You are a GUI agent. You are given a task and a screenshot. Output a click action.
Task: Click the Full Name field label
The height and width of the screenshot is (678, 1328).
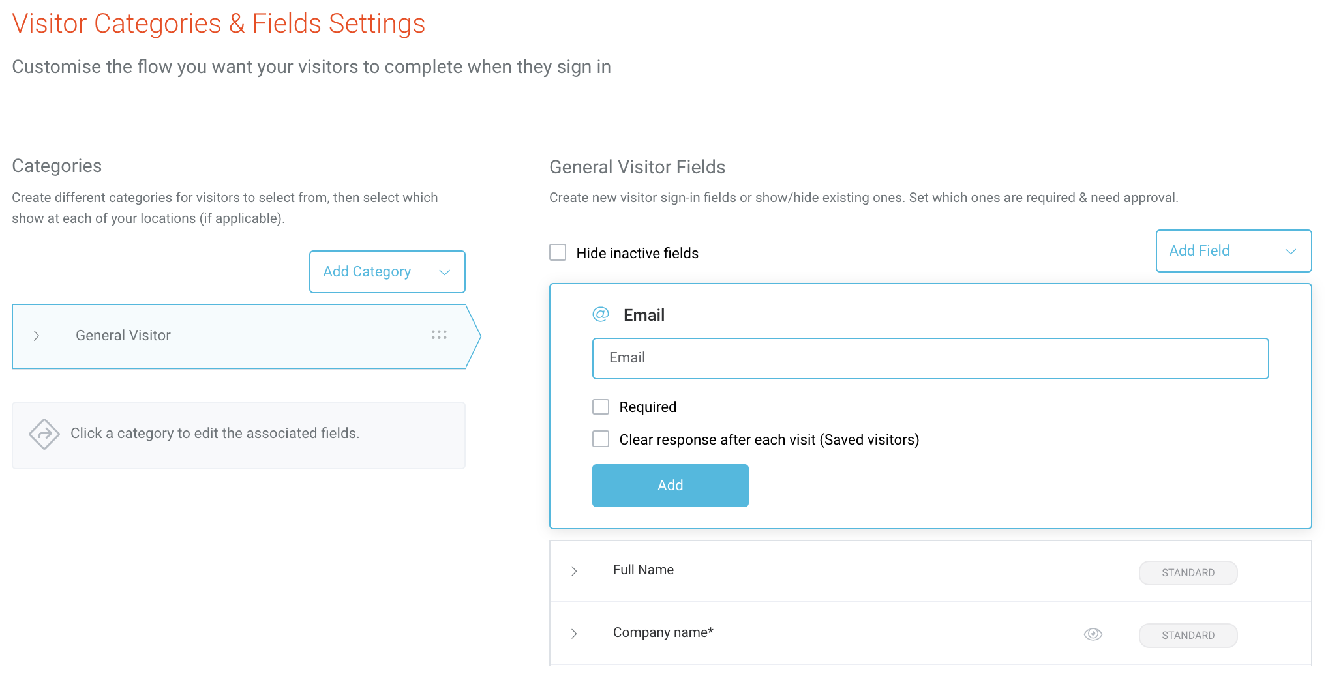click(643, 570)
